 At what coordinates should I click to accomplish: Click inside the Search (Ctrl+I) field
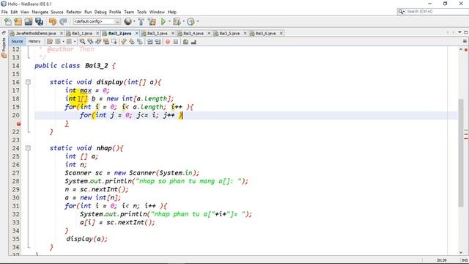click(x=437, y=12)
